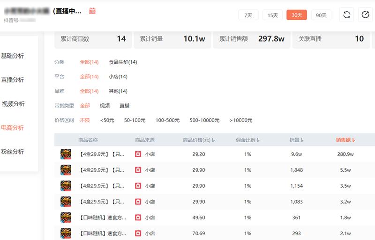Click the shop icon for the 49.60 product
The height and width of the screenshot is (240, 375).
138,218
